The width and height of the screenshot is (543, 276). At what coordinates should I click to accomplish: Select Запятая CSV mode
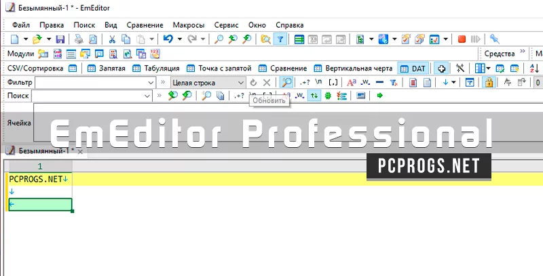(x=107, y=68)
